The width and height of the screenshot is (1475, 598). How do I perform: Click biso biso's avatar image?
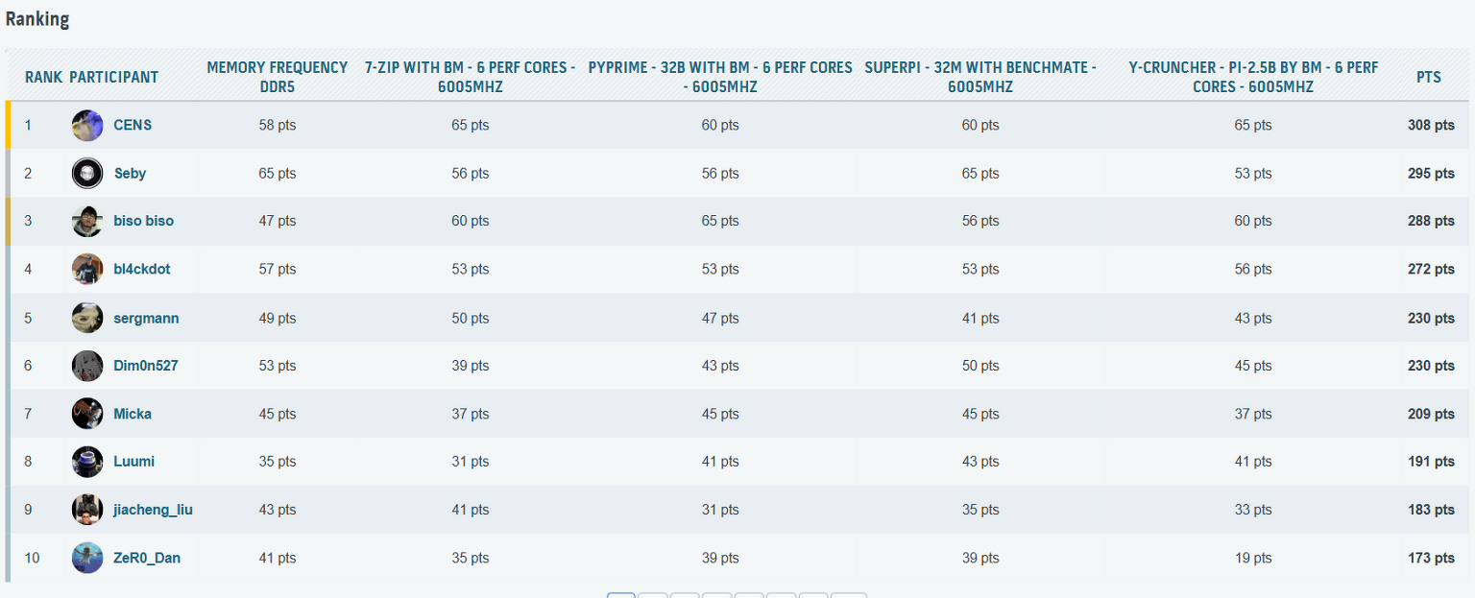87,222
